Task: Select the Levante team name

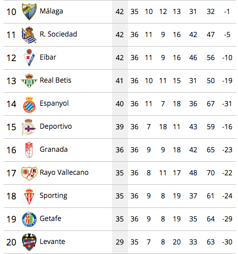Action: pos(52,241)
